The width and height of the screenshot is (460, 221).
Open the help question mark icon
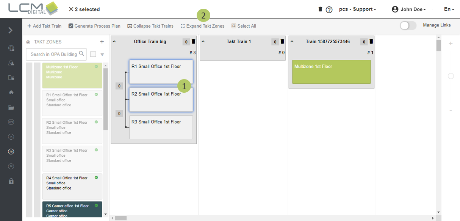tap(329, 9)
